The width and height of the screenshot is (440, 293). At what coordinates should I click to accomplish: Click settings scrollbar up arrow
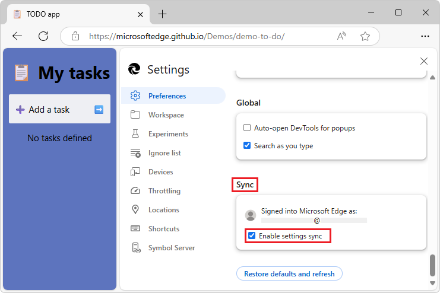(432, 77)
